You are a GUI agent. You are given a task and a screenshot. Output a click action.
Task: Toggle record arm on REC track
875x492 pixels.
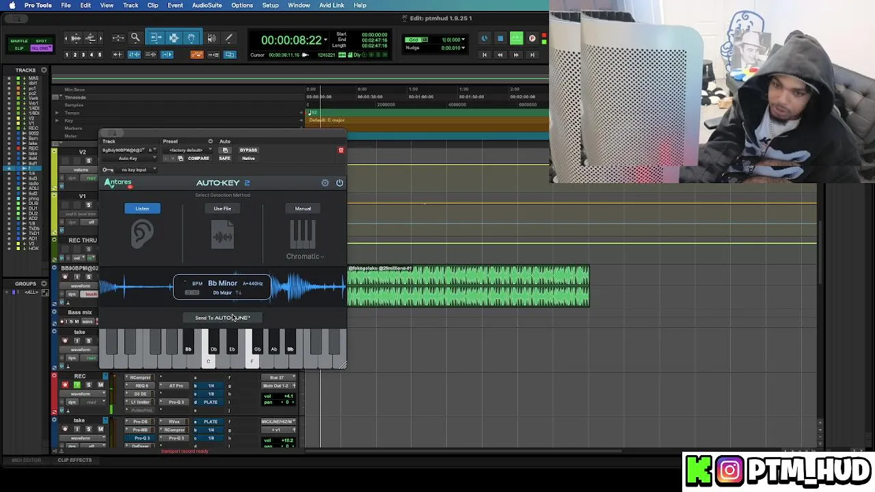point(65,385)
